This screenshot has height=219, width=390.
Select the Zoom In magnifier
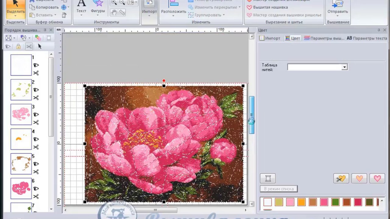[114, 2]
